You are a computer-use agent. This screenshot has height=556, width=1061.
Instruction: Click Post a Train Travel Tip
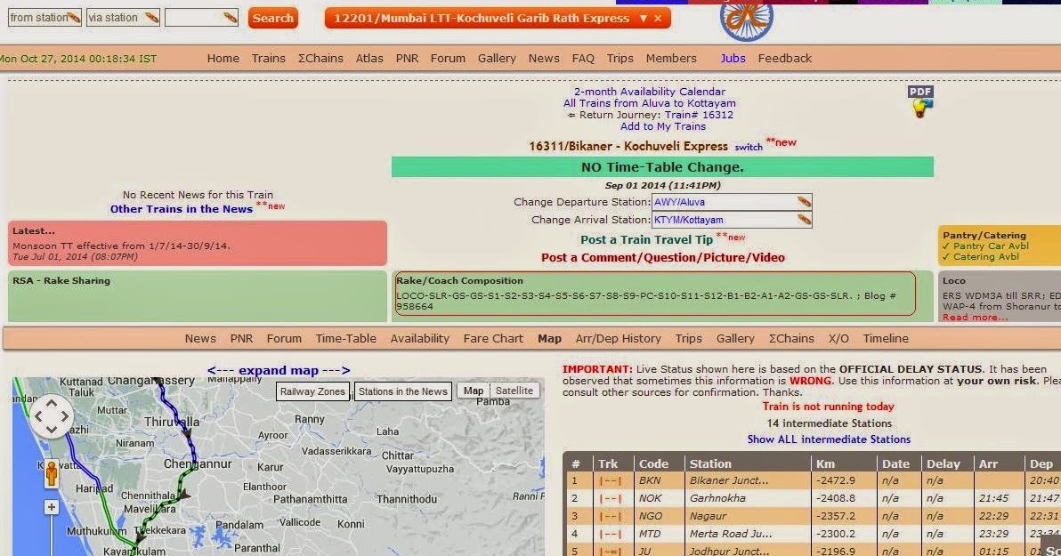(646, 239)
